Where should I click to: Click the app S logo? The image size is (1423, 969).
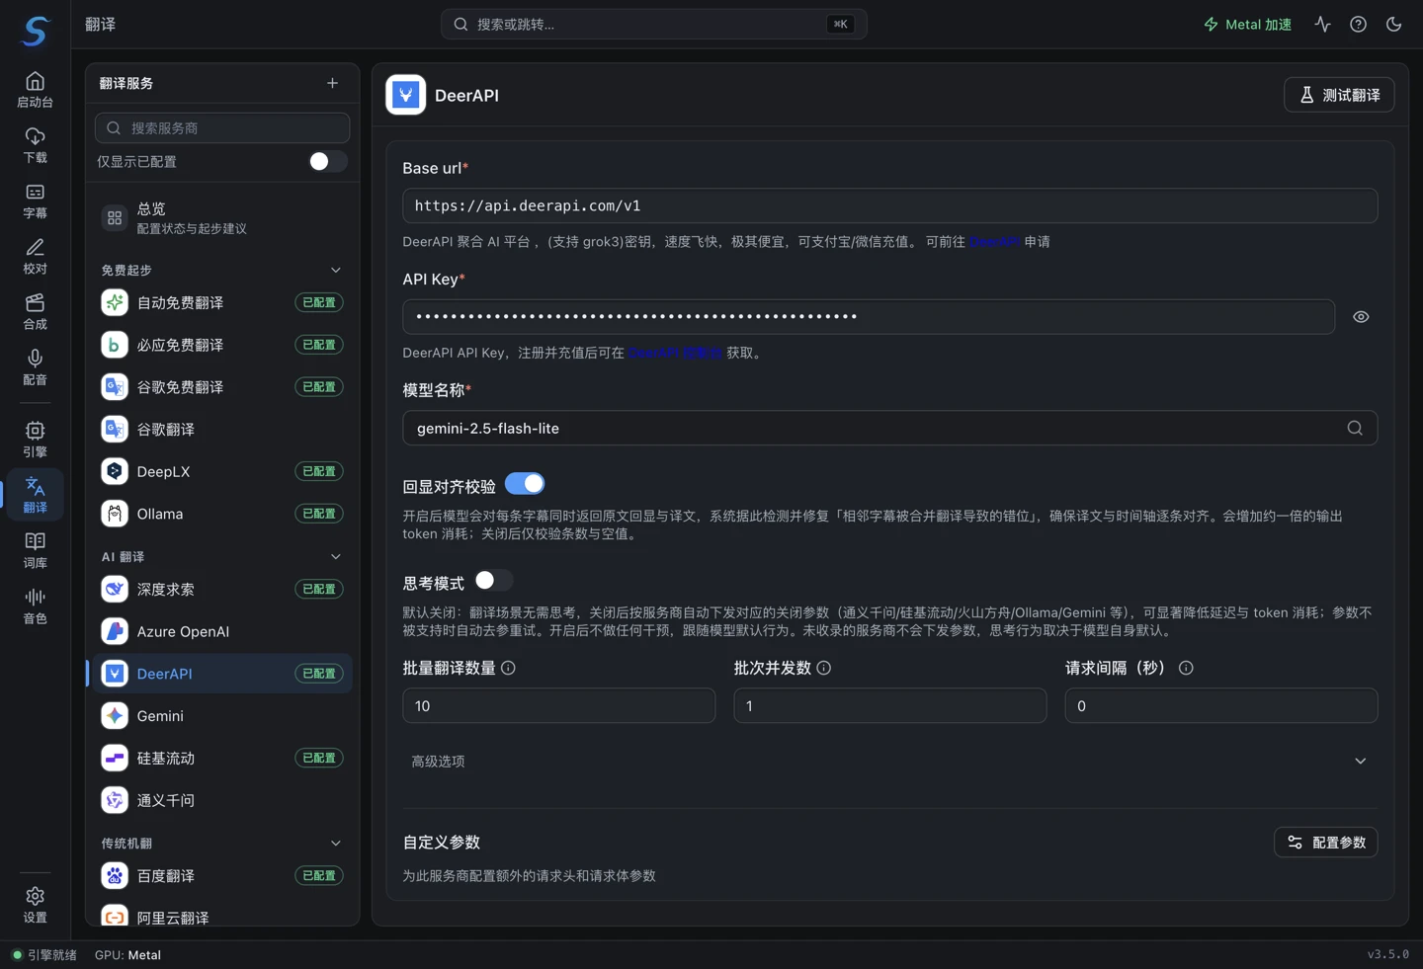click(x=35, y=31)
